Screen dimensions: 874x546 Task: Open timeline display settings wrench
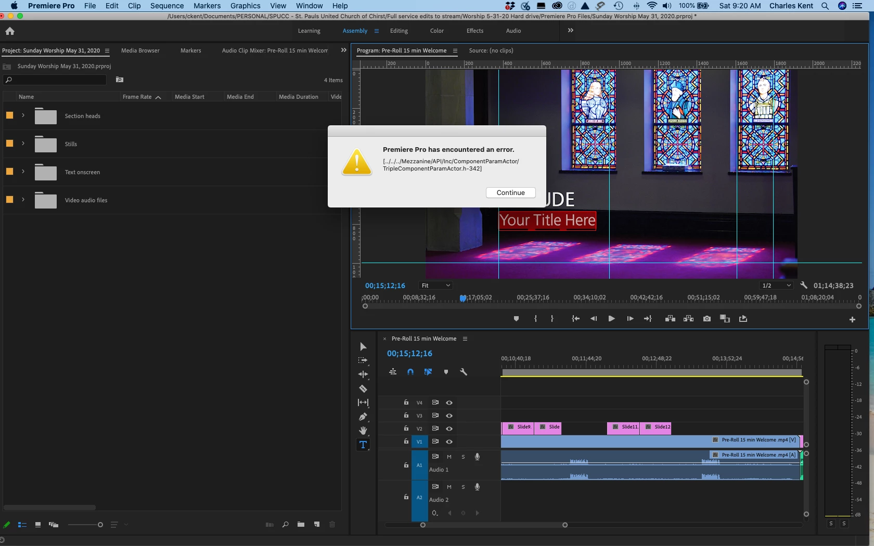(x=464, y=372)
